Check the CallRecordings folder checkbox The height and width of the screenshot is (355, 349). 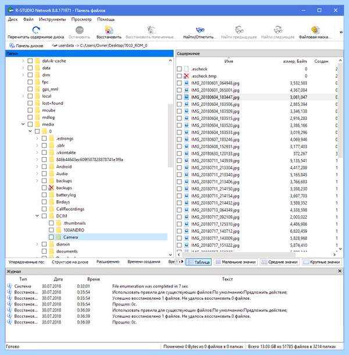tap(44, 209)
